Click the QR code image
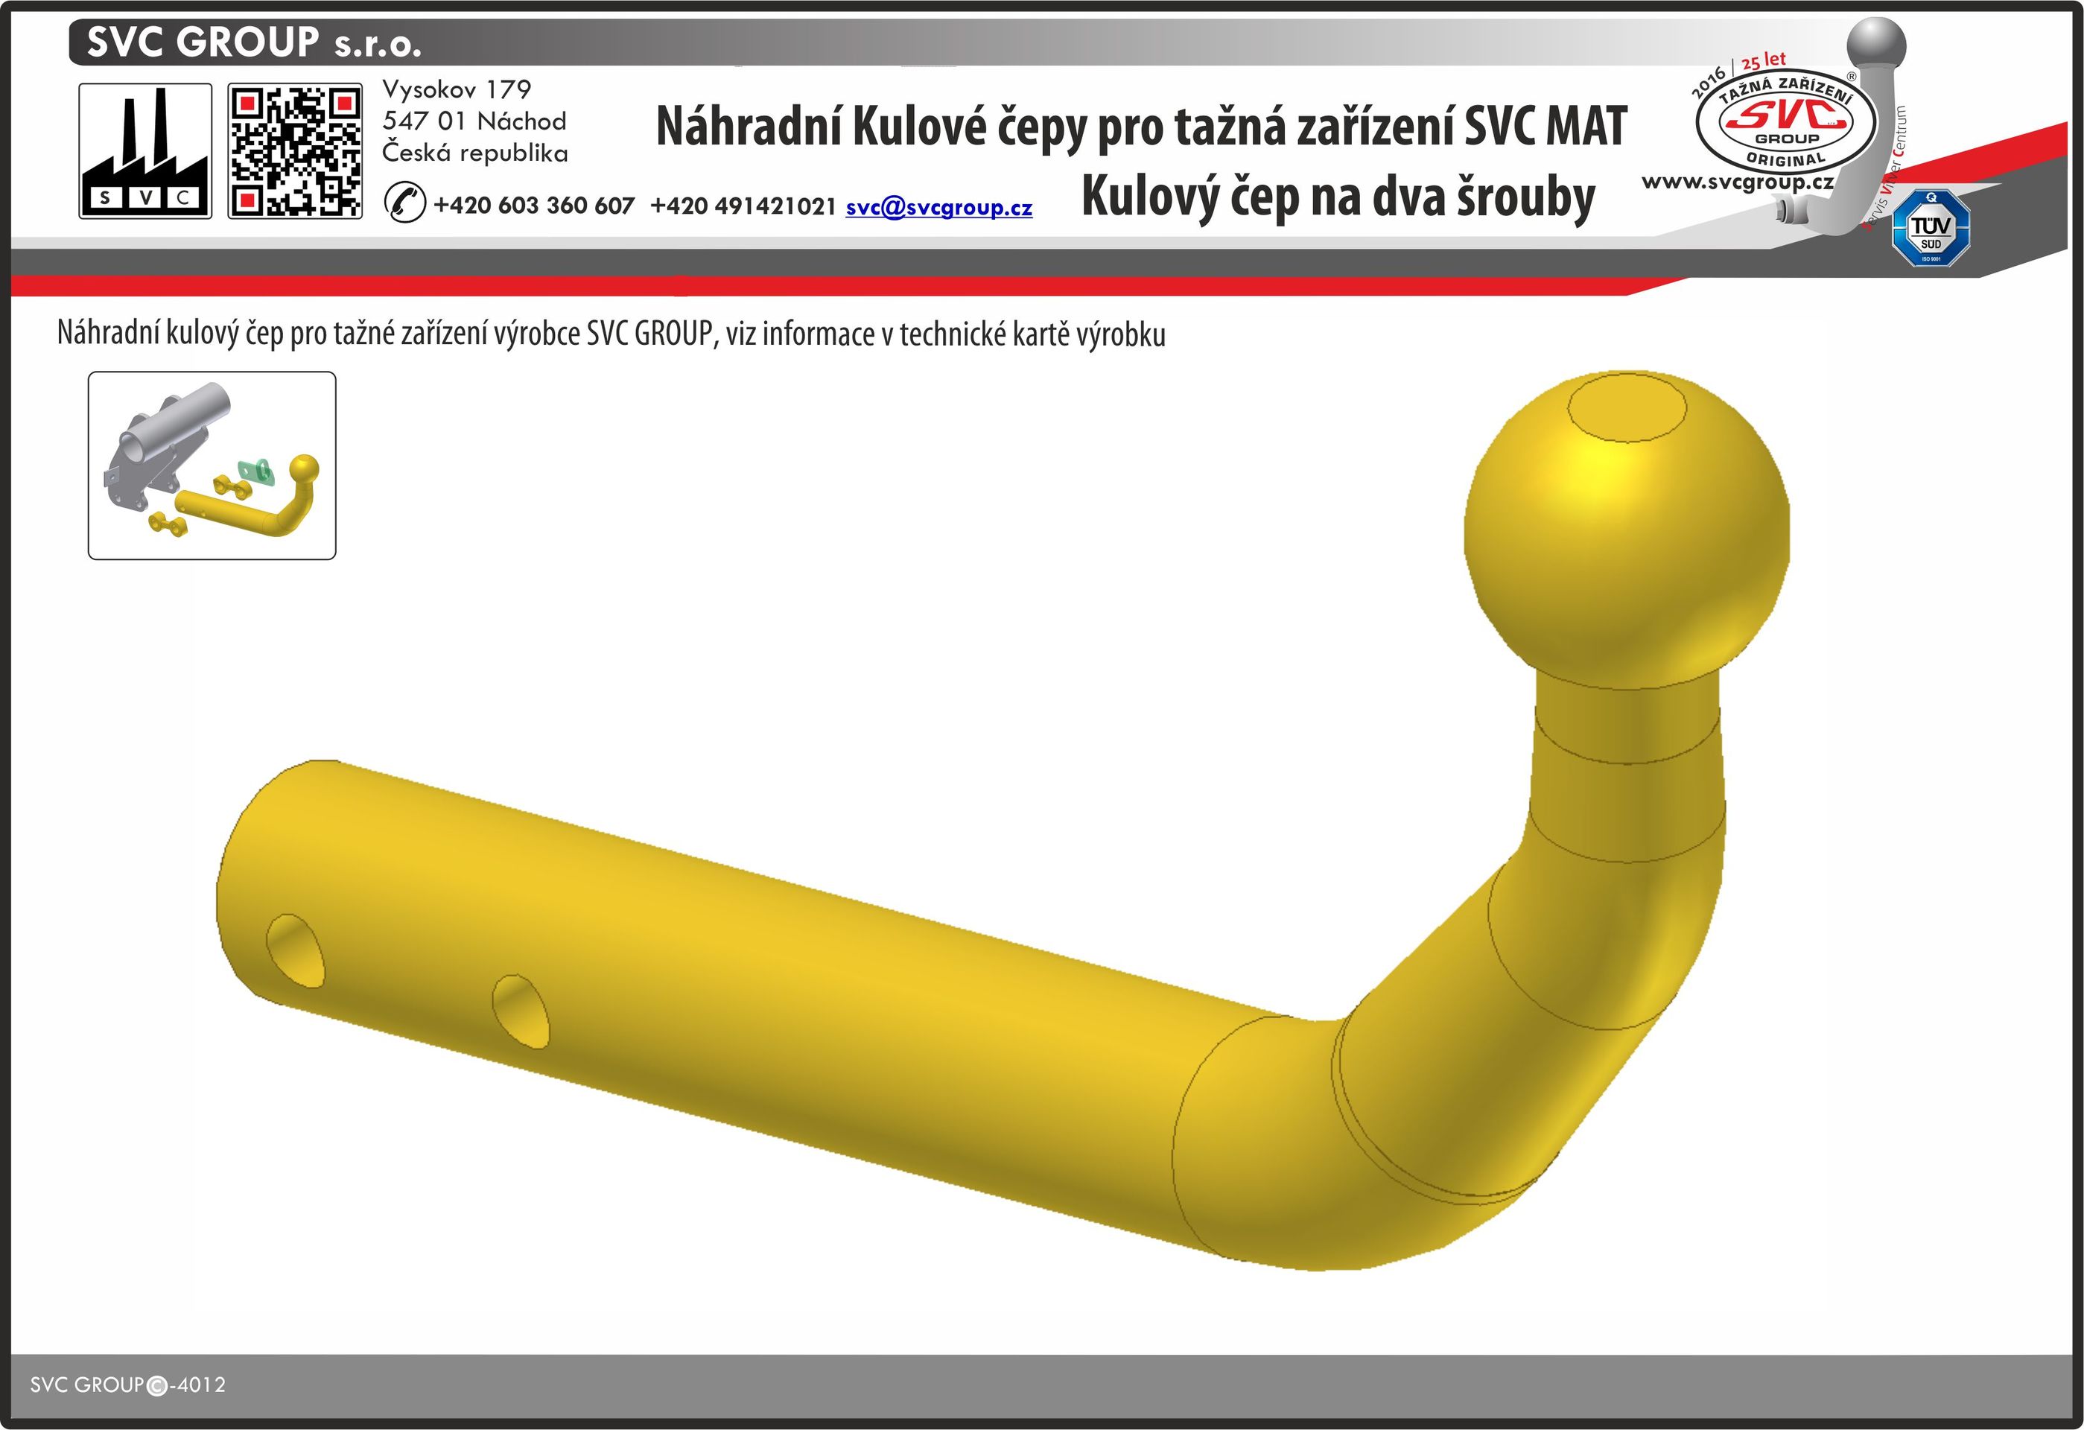Screen dimensions: 2084x1430 click(x=295, y=150)
